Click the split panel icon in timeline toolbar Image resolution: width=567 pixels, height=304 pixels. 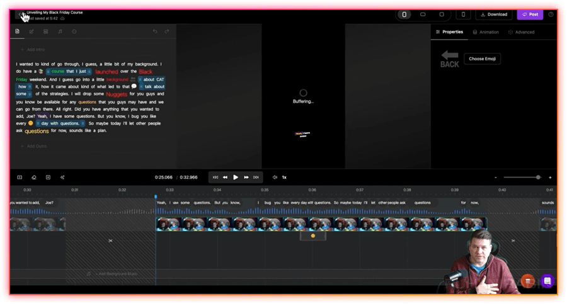pos(20,177)
